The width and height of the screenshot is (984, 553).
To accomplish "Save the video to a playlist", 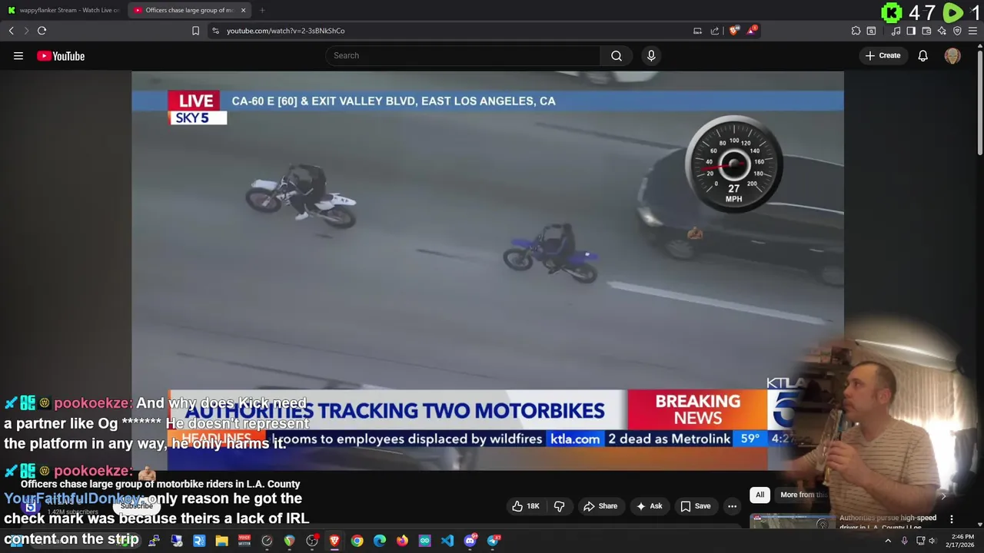I will tap(695, 506).
